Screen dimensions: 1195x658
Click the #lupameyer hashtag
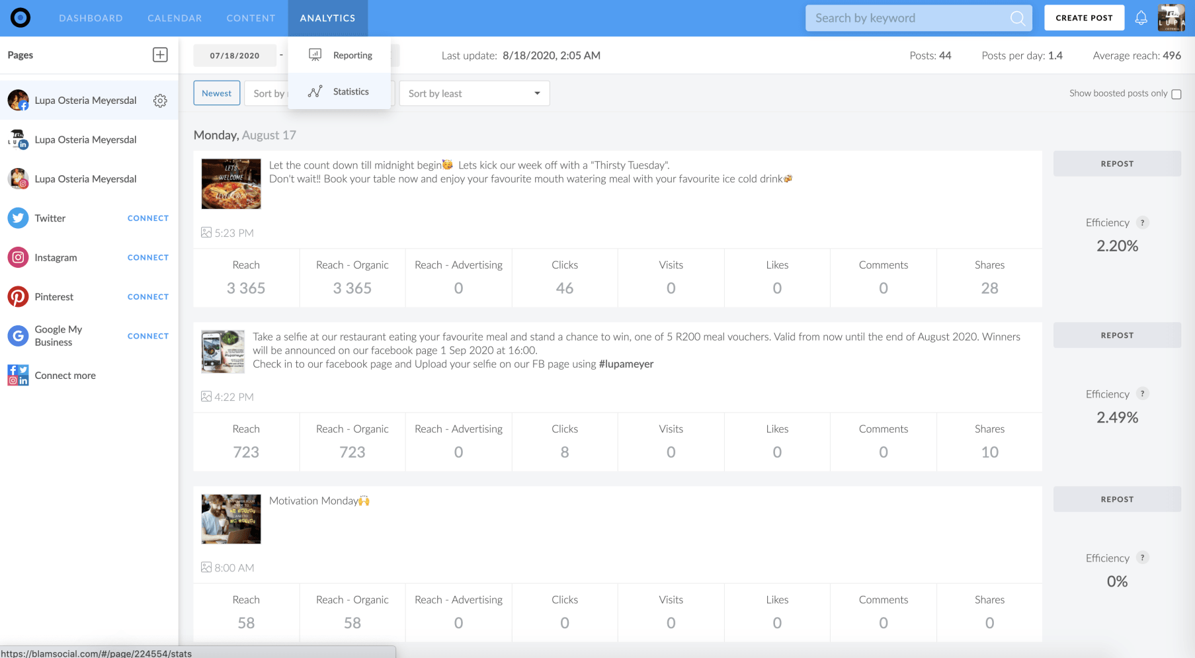[626, 364]
